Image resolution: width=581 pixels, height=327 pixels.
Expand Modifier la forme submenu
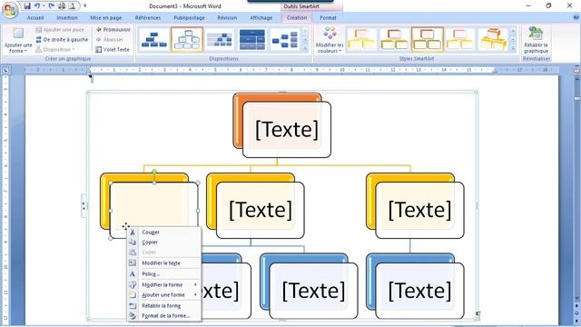(x=164, y=284)
